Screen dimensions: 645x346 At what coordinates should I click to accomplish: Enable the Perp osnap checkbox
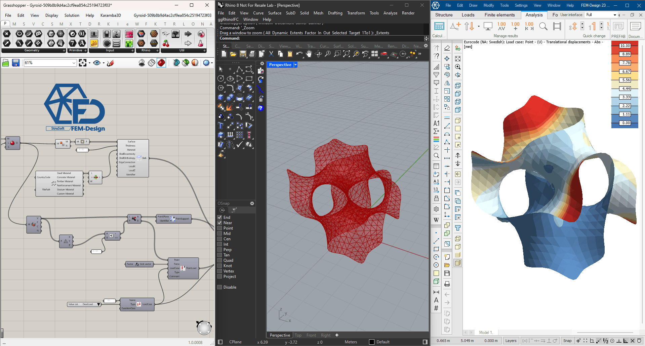[219, 250]
